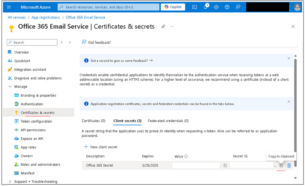
Task: Open Manifest page
Action: pos(27,173)
